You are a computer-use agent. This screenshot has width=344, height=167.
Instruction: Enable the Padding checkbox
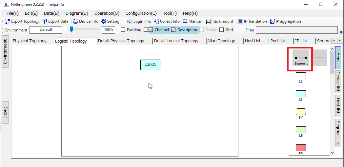click(123, 30)
